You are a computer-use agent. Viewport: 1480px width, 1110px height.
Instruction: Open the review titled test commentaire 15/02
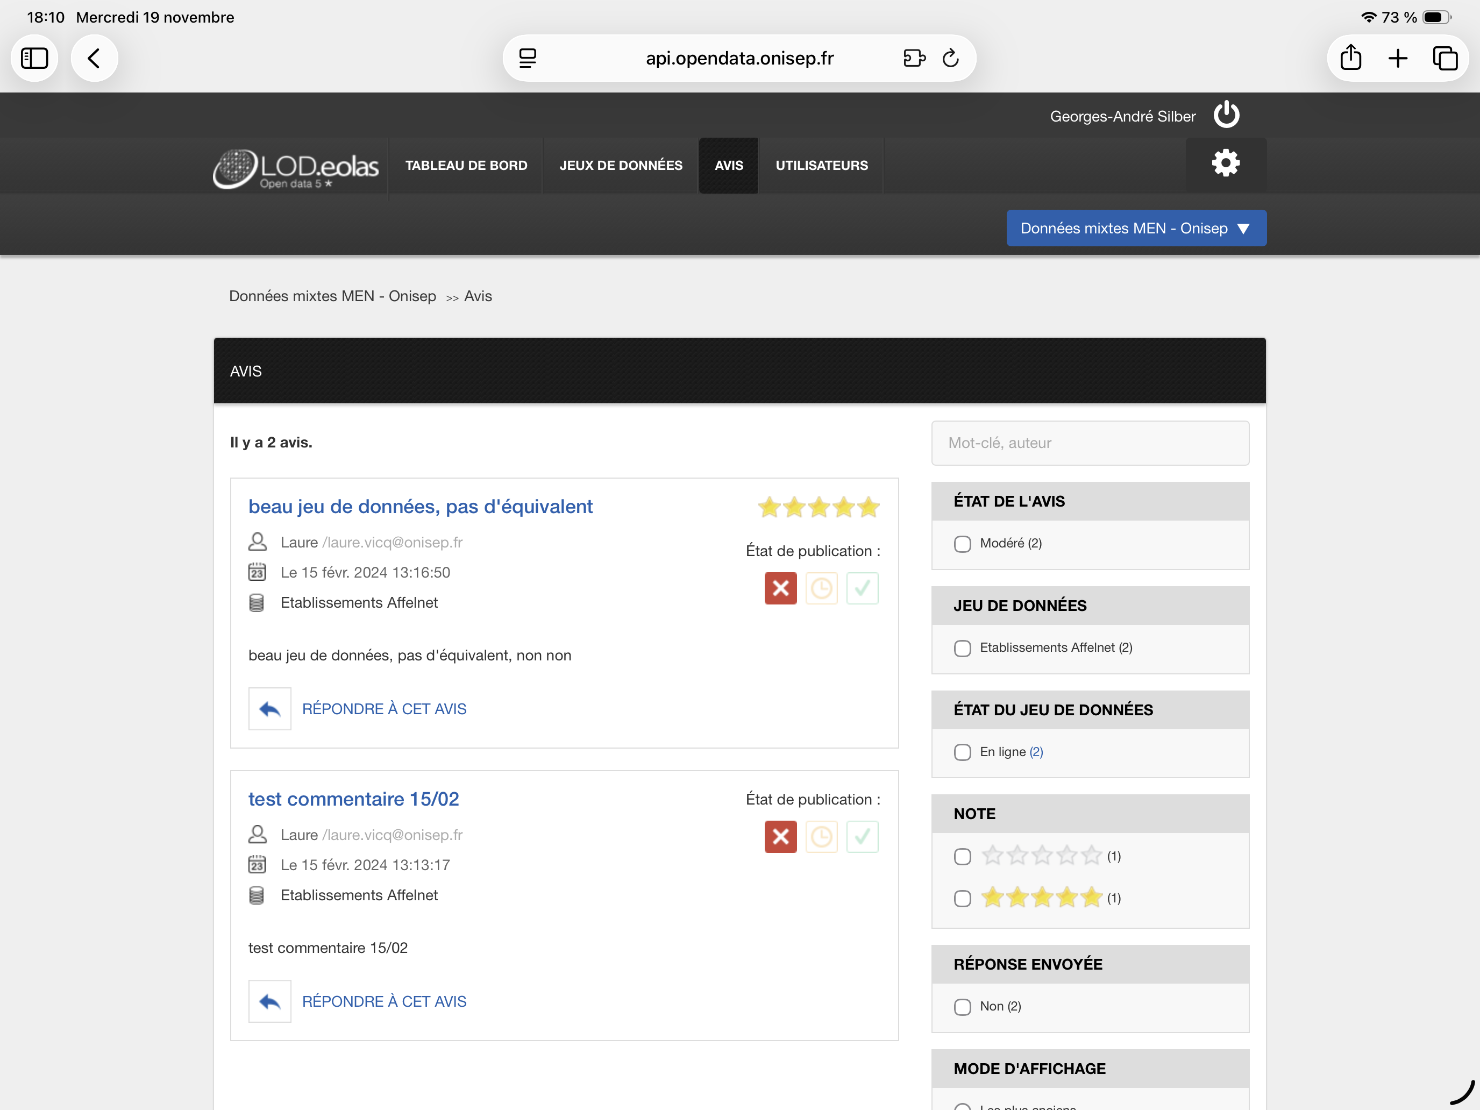(353, 799)
